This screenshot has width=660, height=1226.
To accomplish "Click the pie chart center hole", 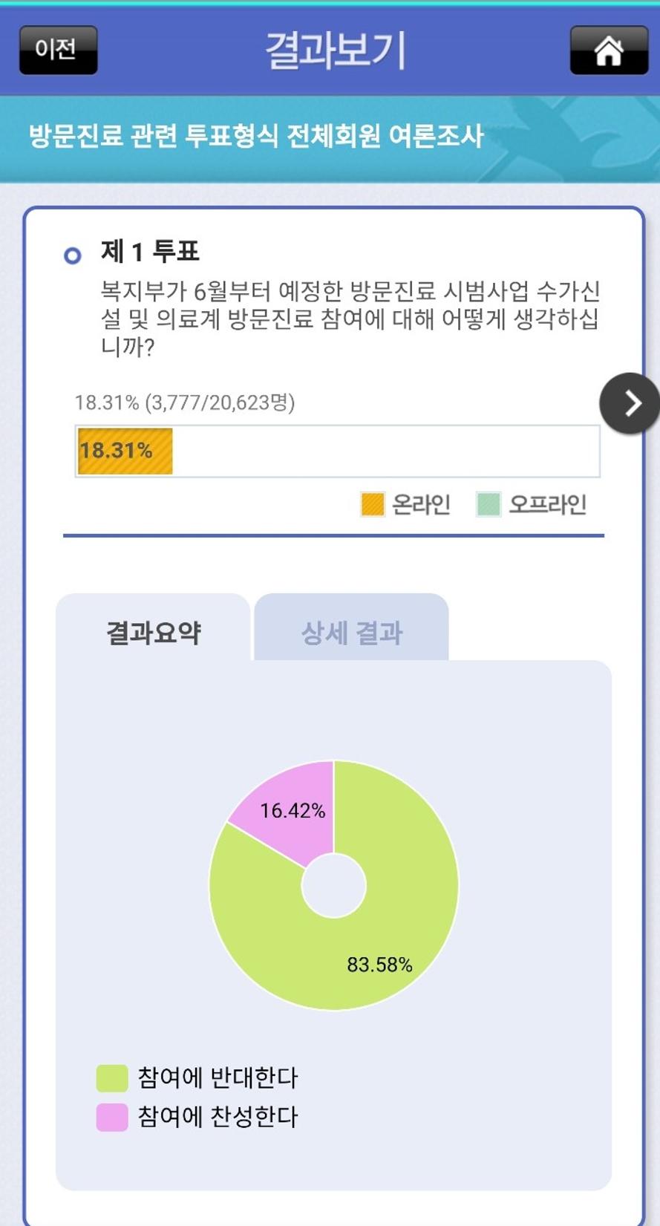I will click(x=334, y=885).
